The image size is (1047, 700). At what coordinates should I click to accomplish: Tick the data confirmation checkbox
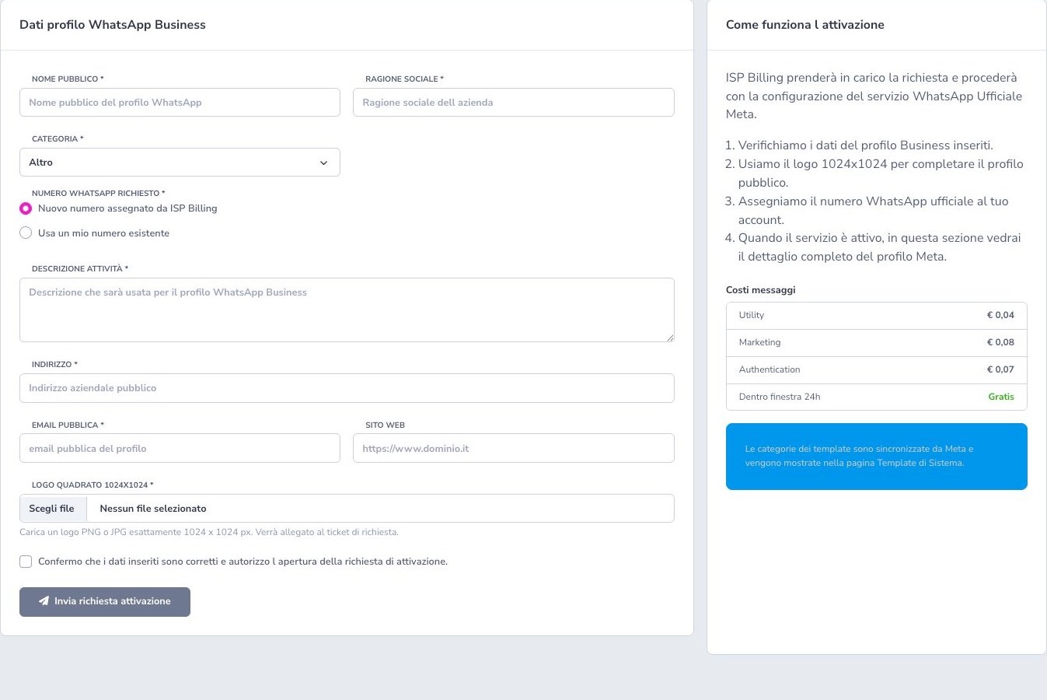26,562
